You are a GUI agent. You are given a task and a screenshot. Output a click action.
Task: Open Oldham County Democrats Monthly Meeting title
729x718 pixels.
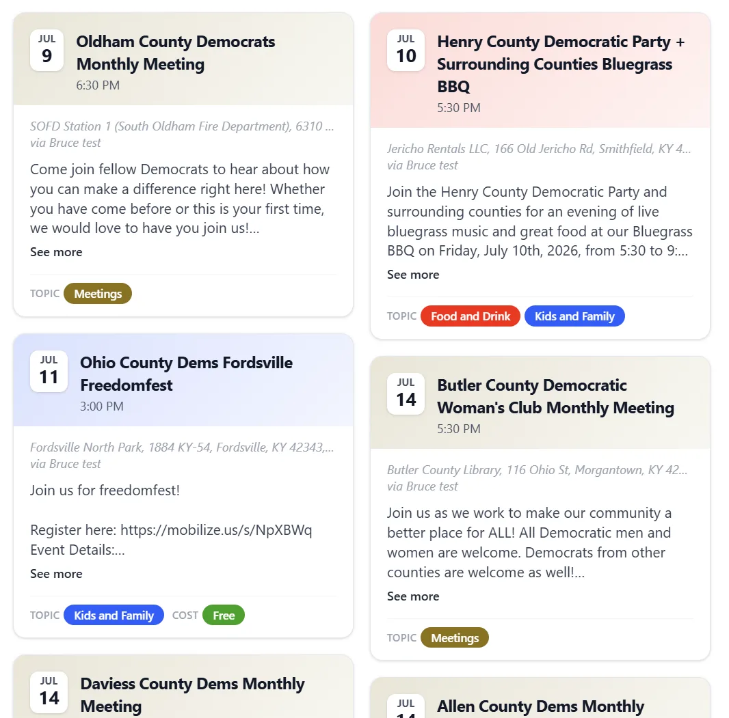[x=176, y=53]
